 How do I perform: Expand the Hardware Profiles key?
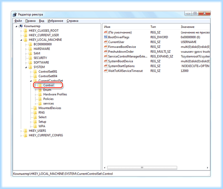(x=36, y=94)
